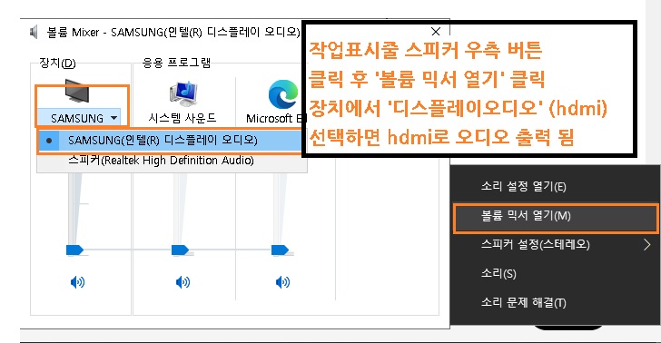Click the SAMSUNG monitor device icon
The width and height of the screenshot is (661, 343).
77,90
